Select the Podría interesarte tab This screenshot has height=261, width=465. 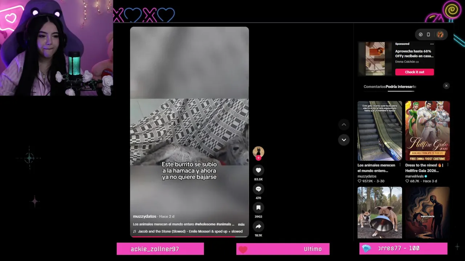(401, 87)
